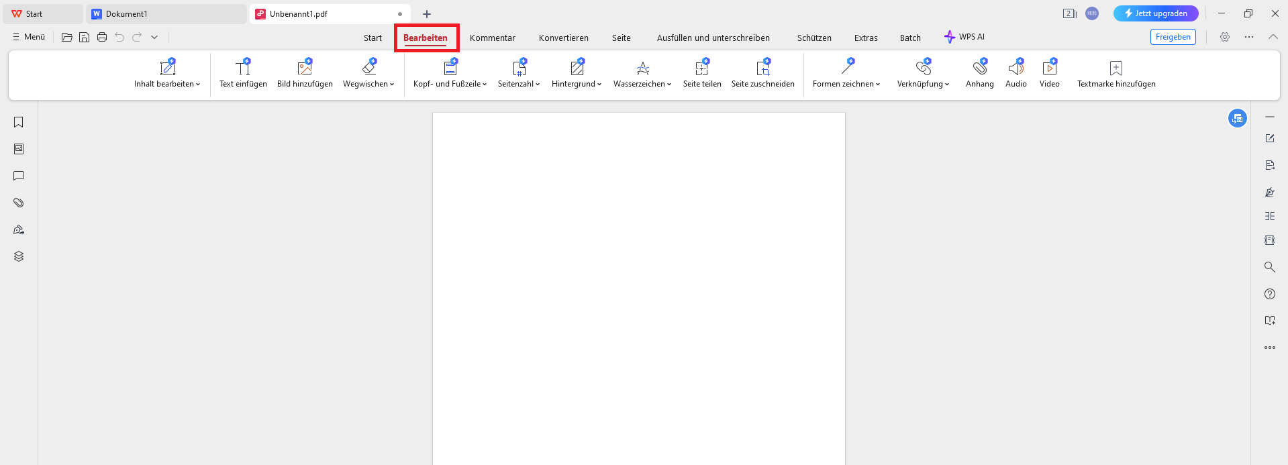Expand the Seitenzahl dropdown arrow

(538, 85)
